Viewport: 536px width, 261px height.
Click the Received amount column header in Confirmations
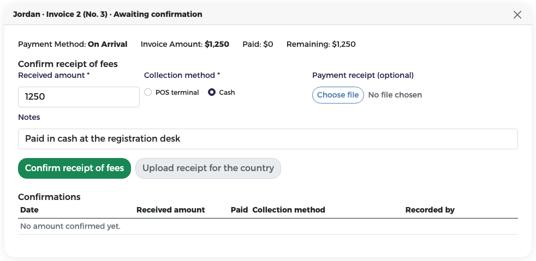tap(171, 210)
